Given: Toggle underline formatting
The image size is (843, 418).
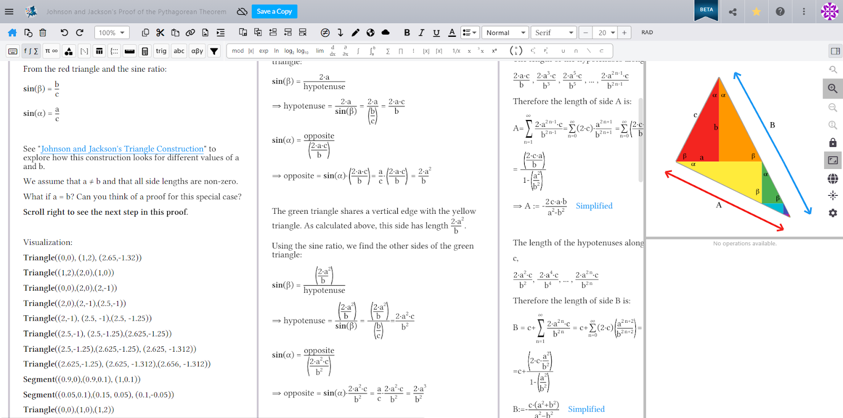Looking at the screenshot, I should [x=436, y=33].
